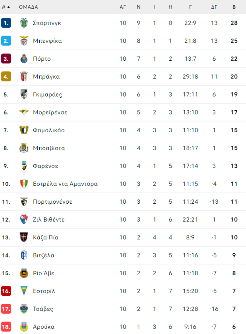Click the Πόρτο club crest icon

[x=24, y=59]
